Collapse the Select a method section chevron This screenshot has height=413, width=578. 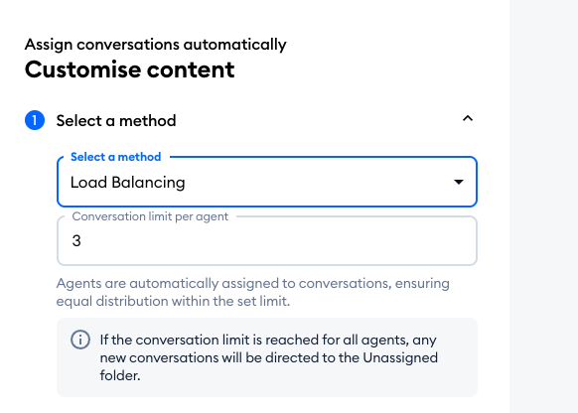(468, 118)
